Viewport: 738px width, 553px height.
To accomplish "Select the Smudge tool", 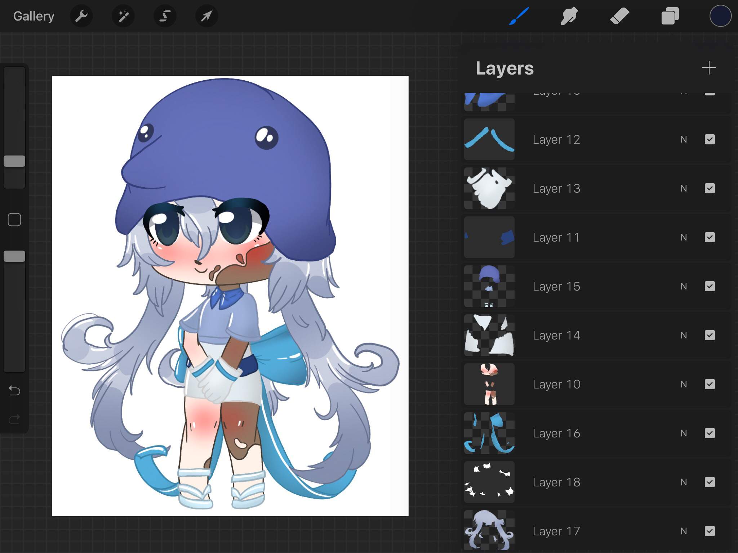I will pos(569,16).
